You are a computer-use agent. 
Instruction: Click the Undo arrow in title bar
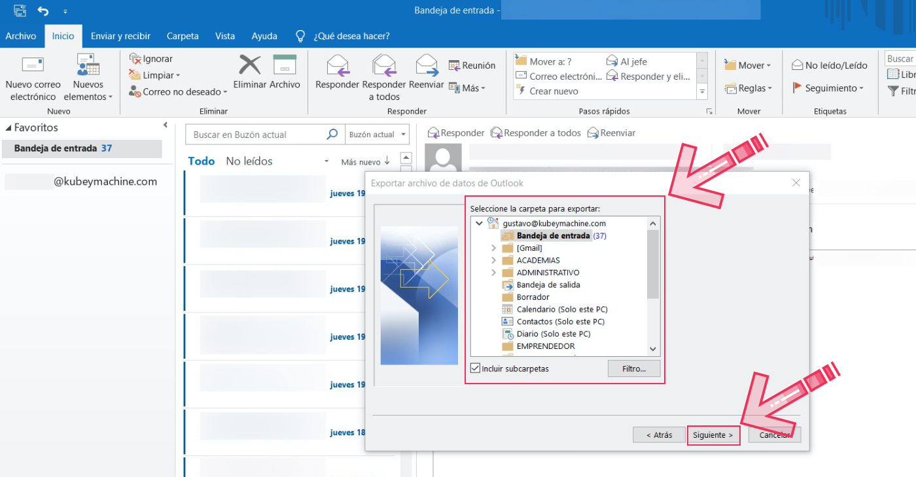point(43,11)
